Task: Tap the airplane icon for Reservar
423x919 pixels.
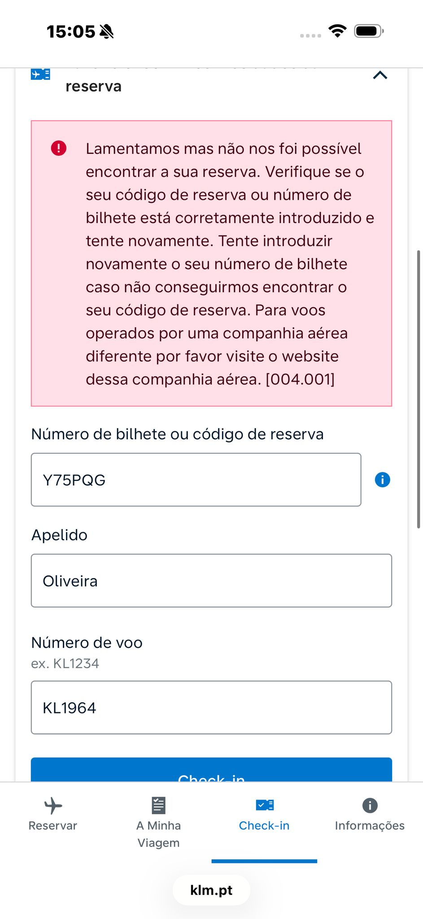Action: point(53,805)
